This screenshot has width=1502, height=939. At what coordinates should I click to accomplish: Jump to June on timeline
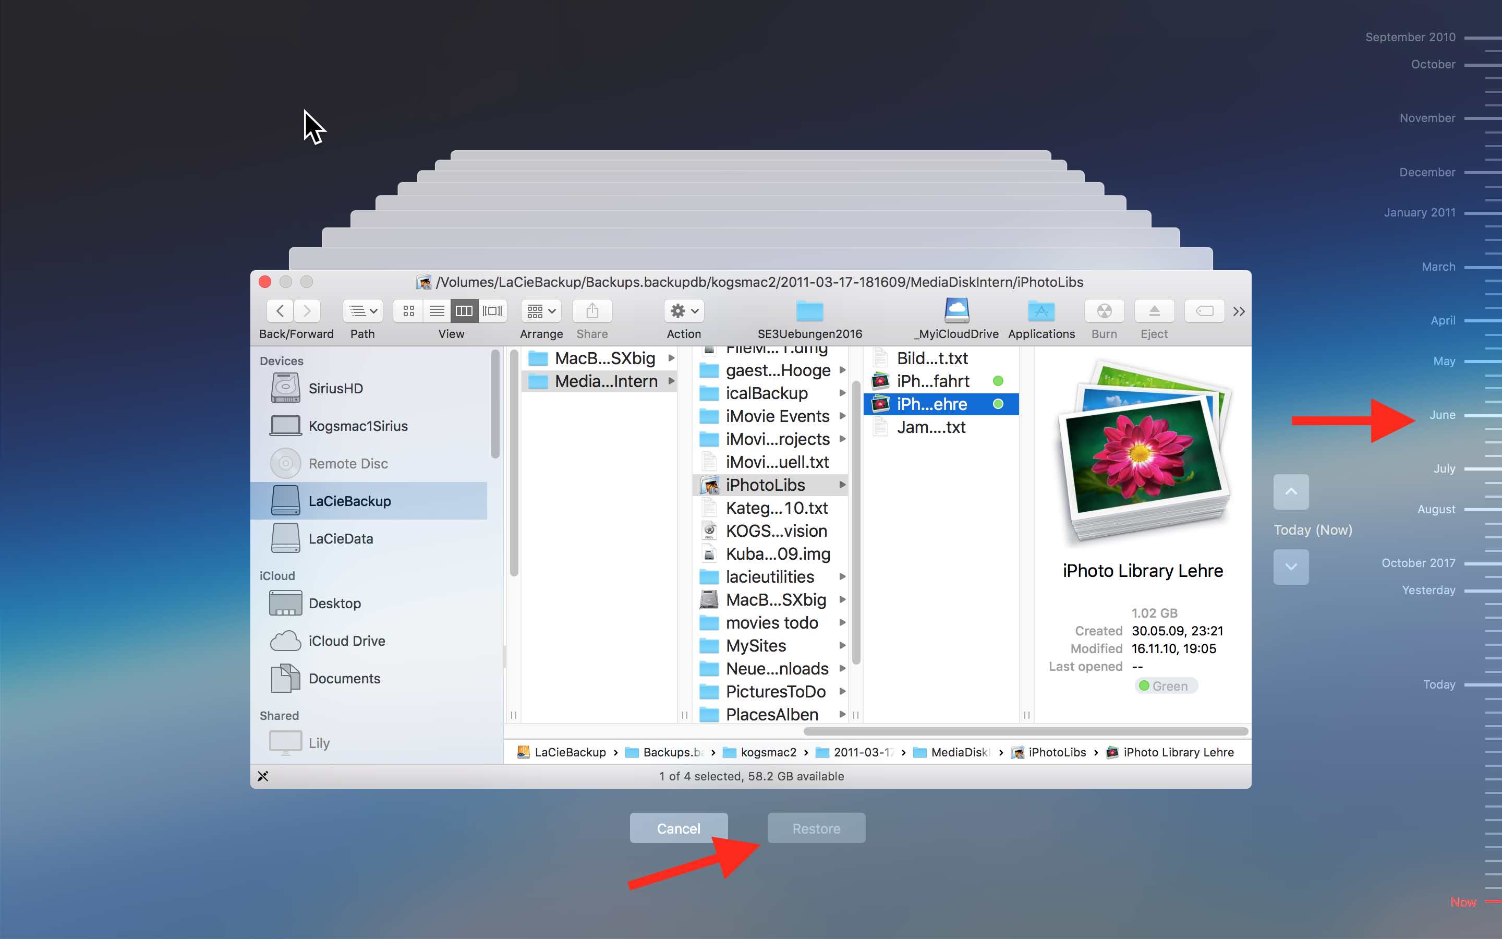click(1443, 415)
